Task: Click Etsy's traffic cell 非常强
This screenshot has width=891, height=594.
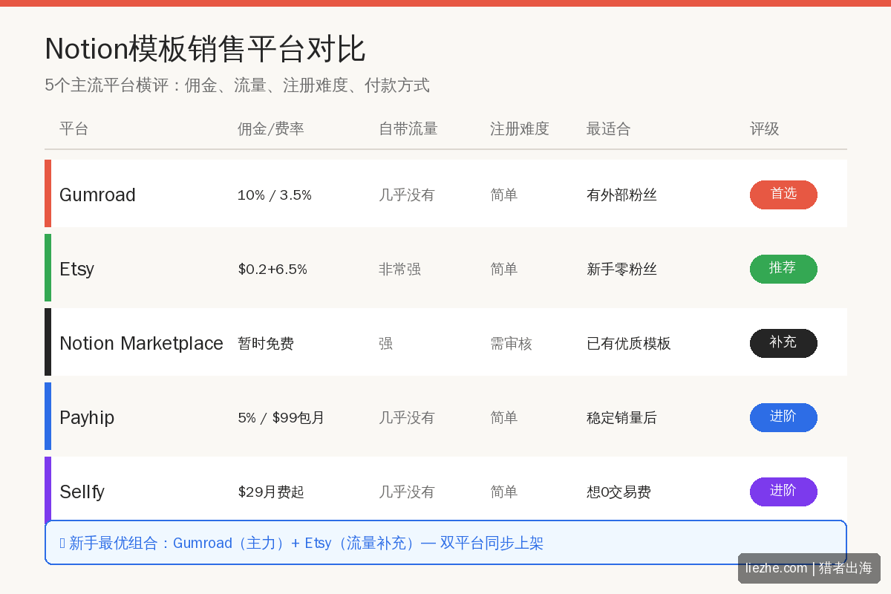Action: coord(399,270)
